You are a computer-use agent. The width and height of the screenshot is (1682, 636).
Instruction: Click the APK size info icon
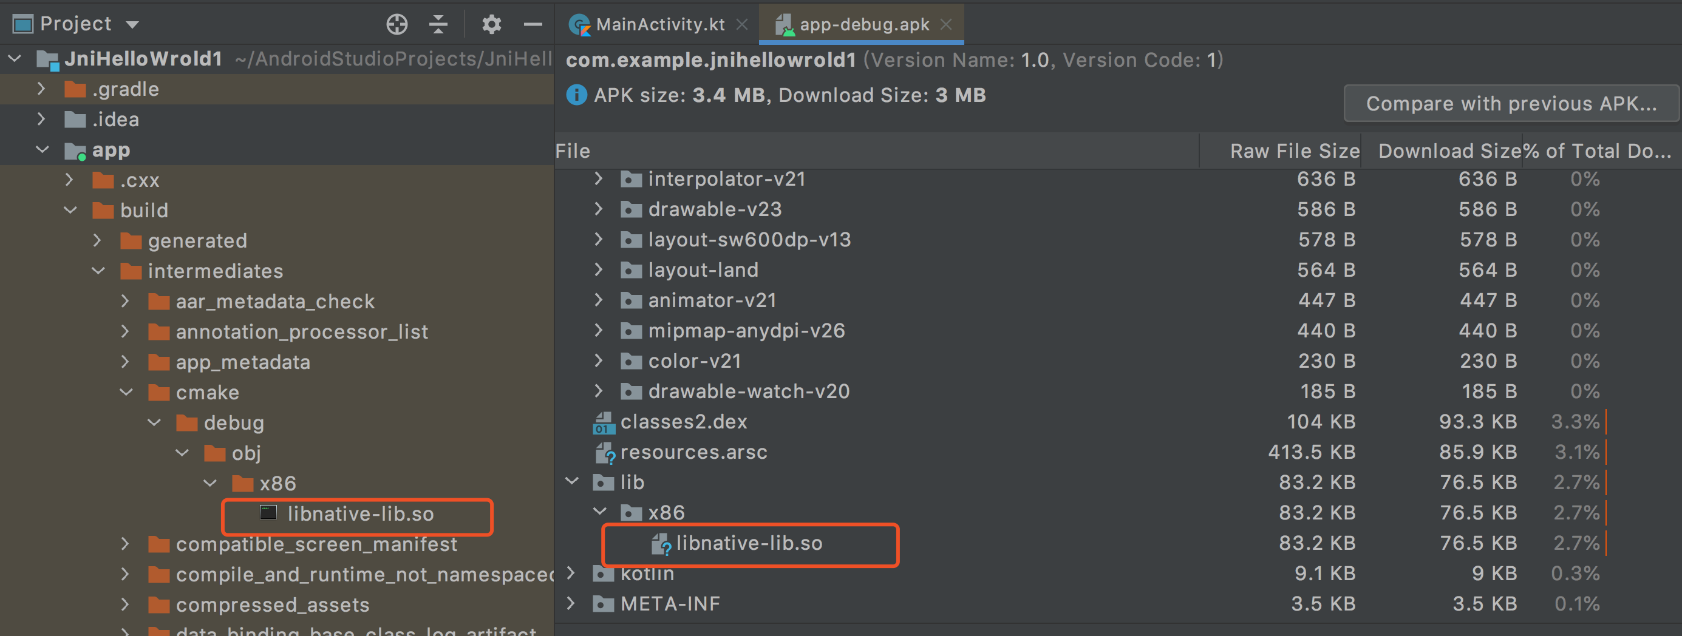[576, 95]
